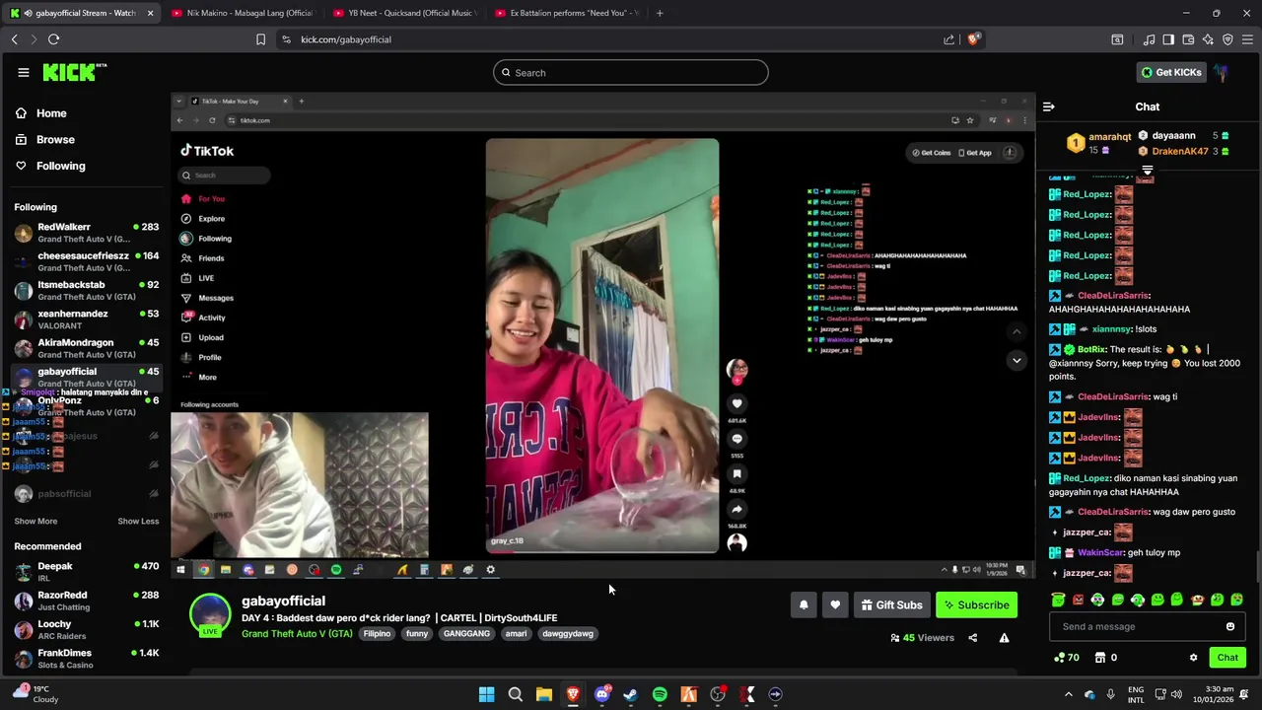Viewport: 1262px width, 710px height.
Task: Open the Grand Theft Auto V category link
Action: (297, 634)
